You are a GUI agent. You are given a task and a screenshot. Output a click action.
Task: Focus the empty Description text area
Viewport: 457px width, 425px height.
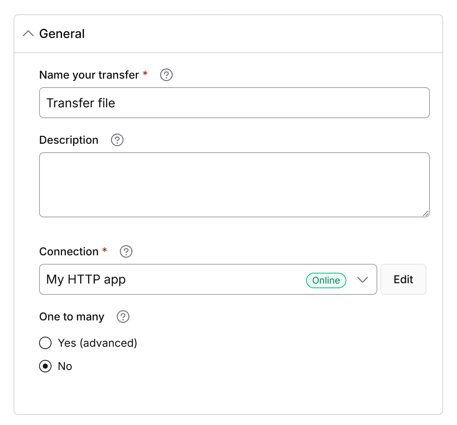234,185
